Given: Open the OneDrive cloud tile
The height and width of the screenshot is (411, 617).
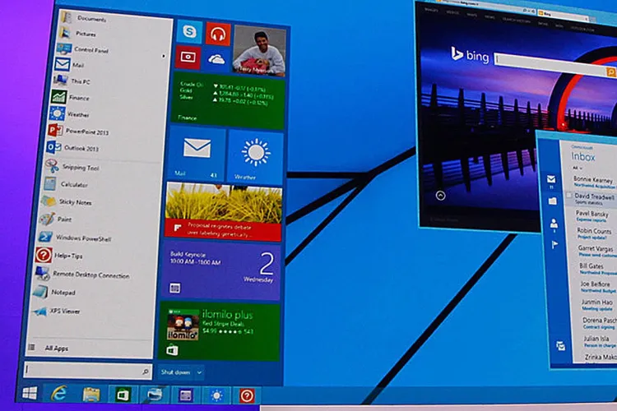Looking at the screenshot, I should pos(216,58).
